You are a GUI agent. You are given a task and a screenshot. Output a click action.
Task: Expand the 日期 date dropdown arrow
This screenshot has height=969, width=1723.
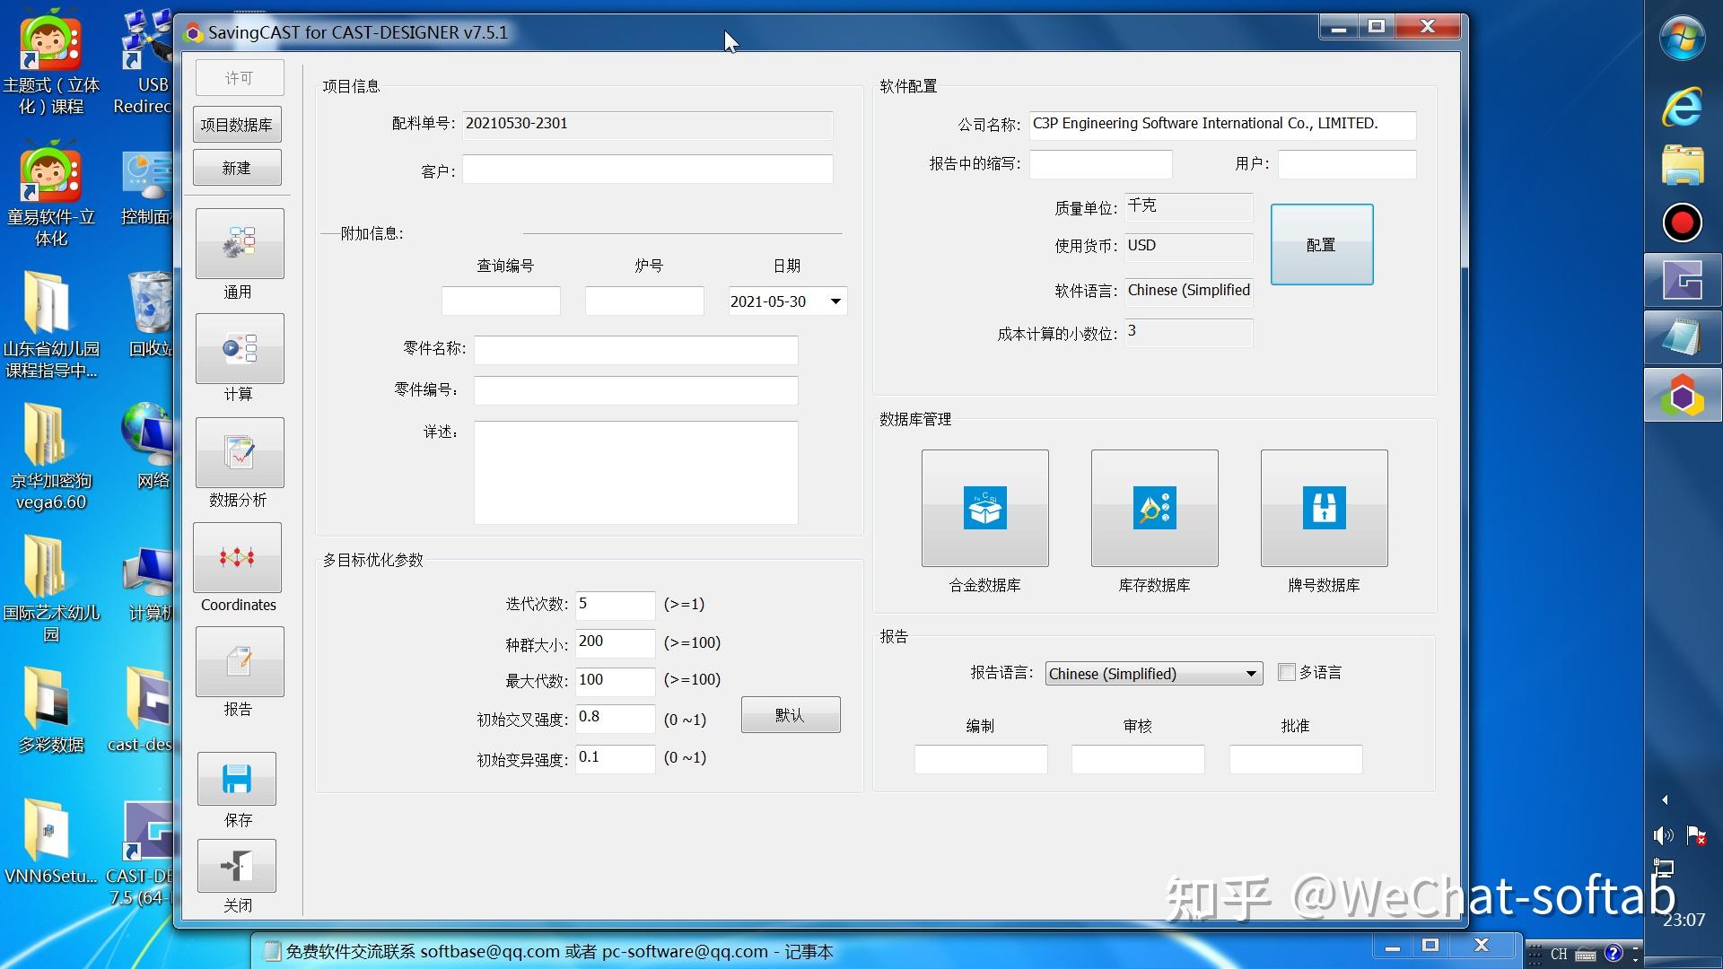coord(835,301)
